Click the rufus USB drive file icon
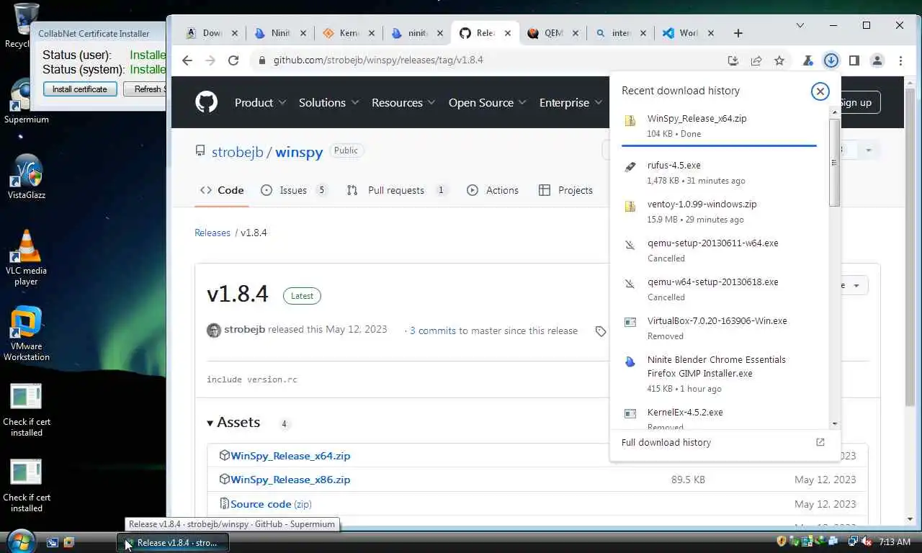922x553 pixels. tap(630, 167)
